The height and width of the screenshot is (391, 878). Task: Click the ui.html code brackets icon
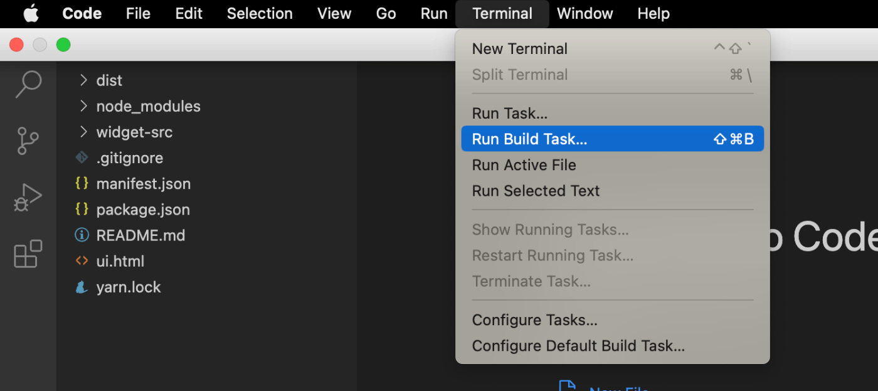[x=82, y=260]
